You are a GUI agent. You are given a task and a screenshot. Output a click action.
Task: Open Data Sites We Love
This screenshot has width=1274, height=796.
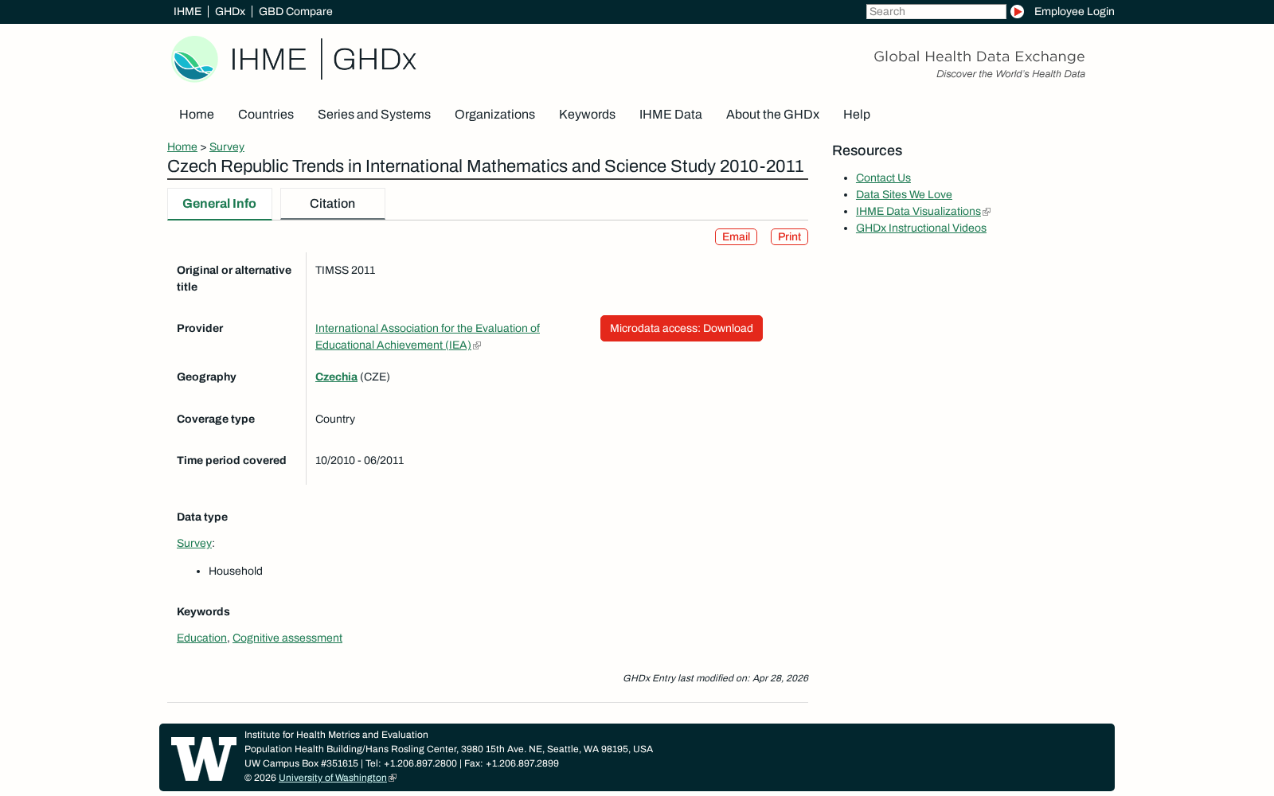point(904,194)
